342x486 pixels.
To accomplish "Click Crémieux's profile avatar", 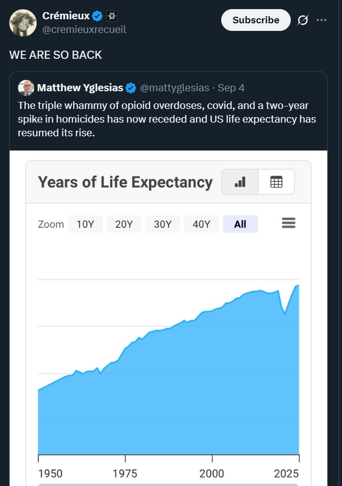I will [x=23, y=23].
